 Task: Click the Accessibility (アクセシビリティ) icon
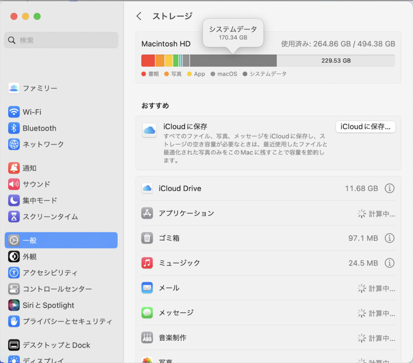(14, 273)
